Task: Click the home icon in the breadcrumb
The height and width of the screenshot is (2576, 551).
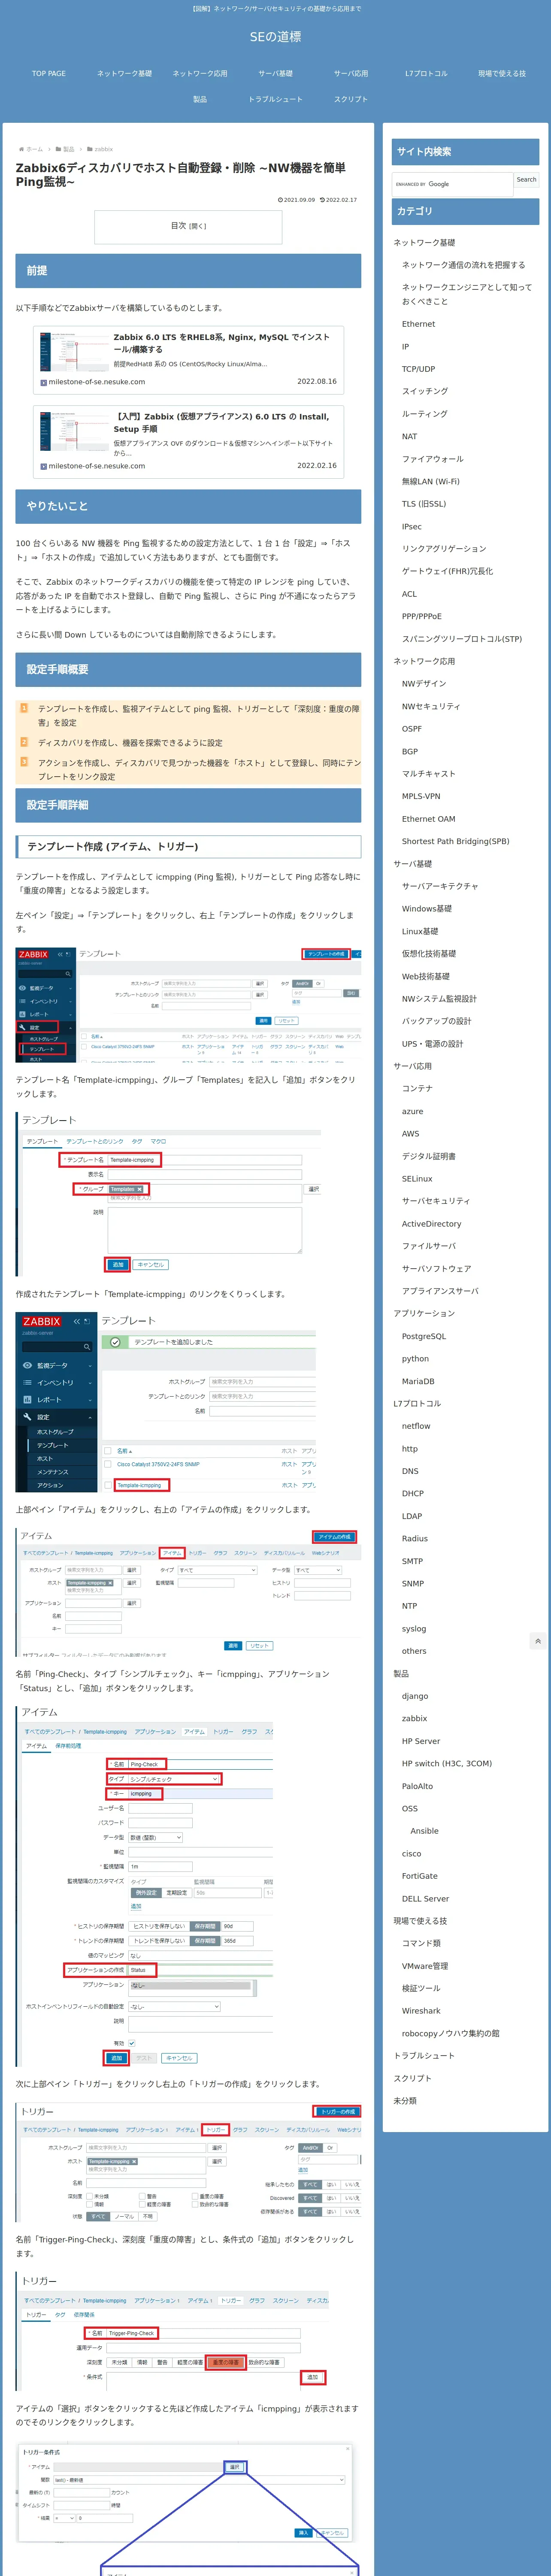Action: 21,149
